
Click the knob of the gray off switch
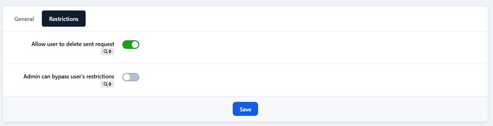coord(126,77)
